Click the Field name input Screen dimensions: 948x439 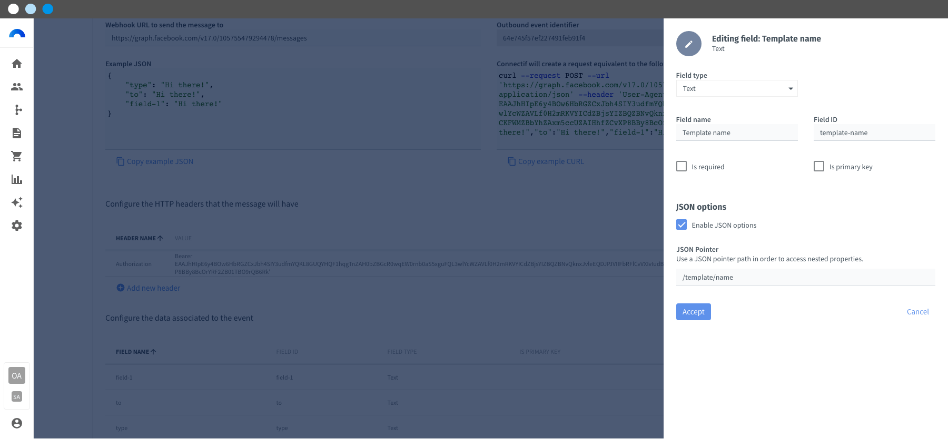737,132
